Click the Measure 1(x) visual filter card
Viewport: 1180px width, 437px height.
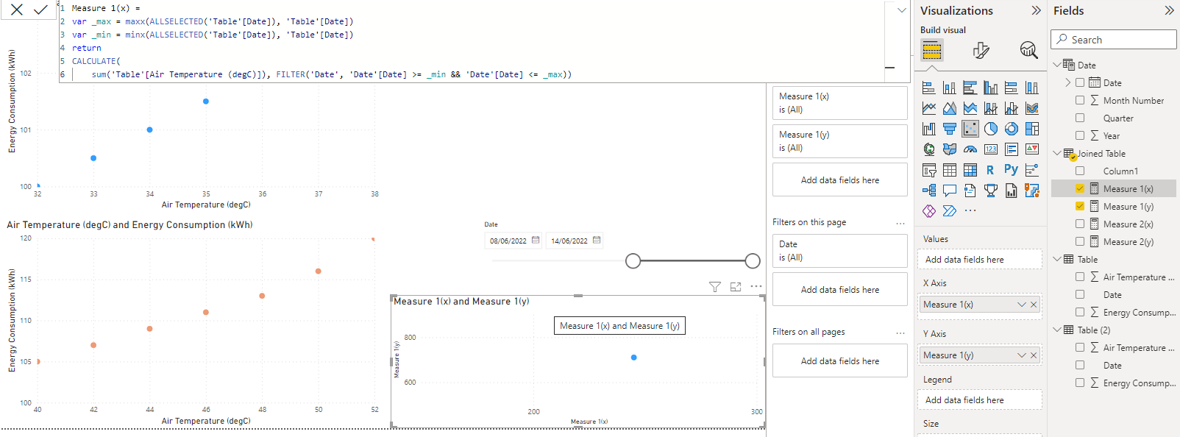(x=840, y=103)
